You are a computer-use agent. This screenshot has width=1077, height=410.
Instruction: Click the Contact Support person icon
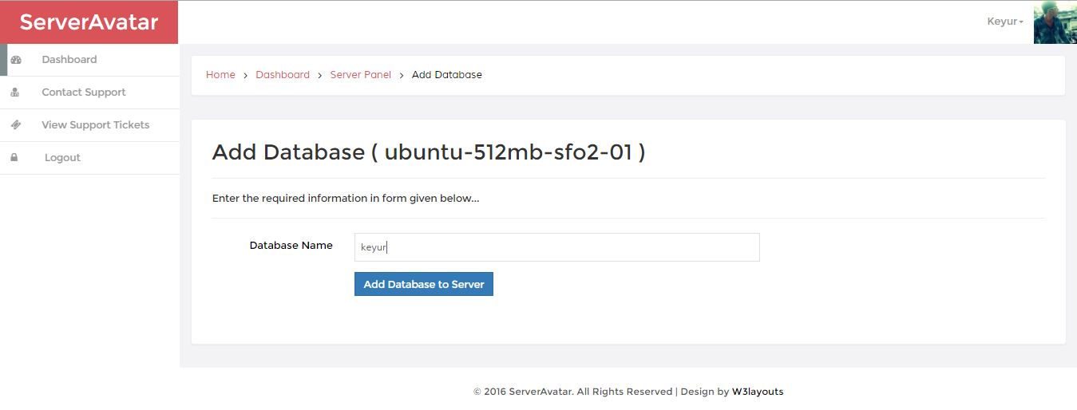[x=15, y=93]
